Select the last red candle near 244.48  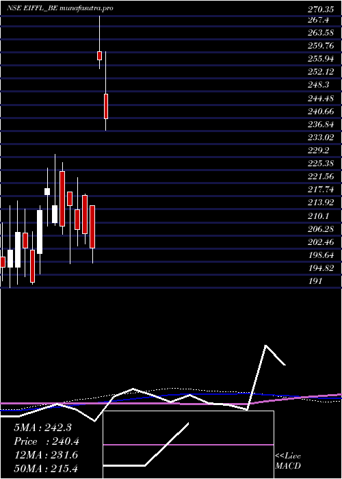click(x=106, y=106)
